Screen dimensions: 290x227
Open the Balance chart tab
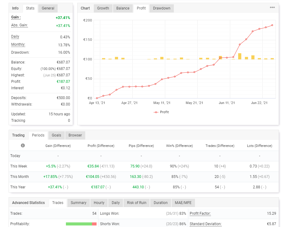pyautogui.click(x=123, y=8)
